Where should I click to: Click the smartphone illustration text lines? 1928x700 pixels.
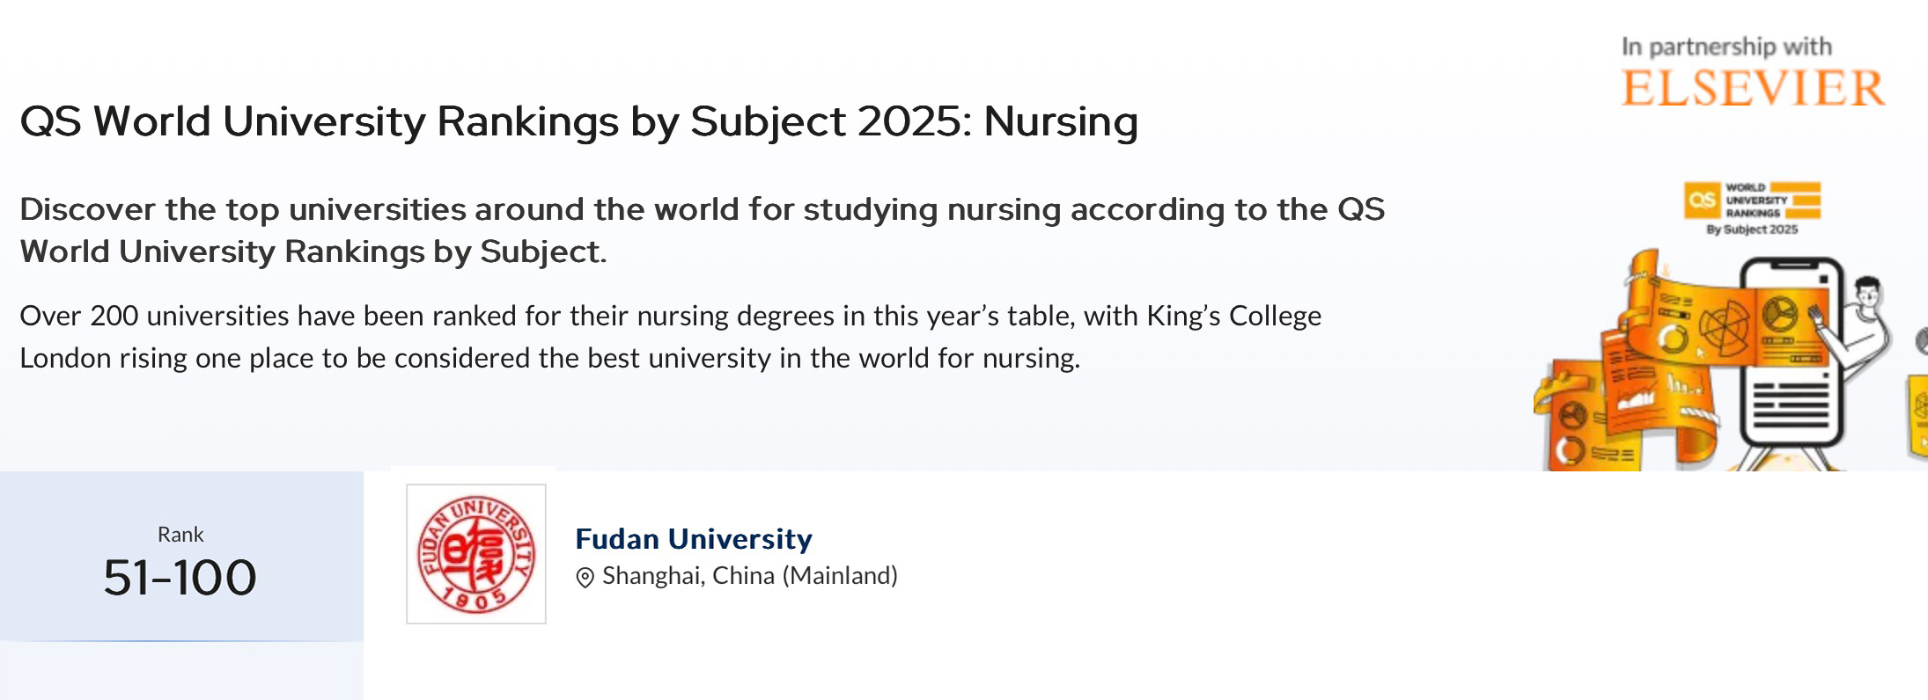click(1791, 405)
